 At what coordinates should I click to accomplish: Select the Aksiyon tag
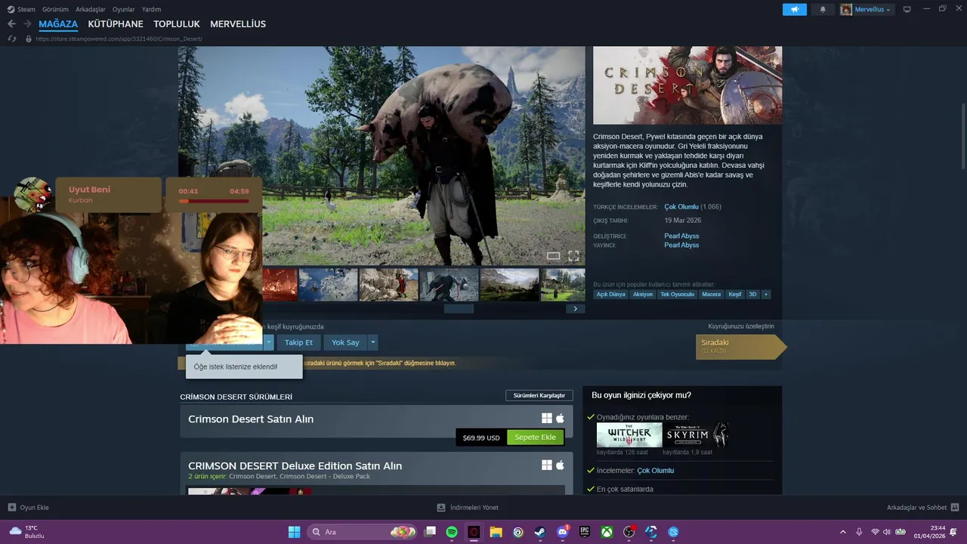(643, 294)
